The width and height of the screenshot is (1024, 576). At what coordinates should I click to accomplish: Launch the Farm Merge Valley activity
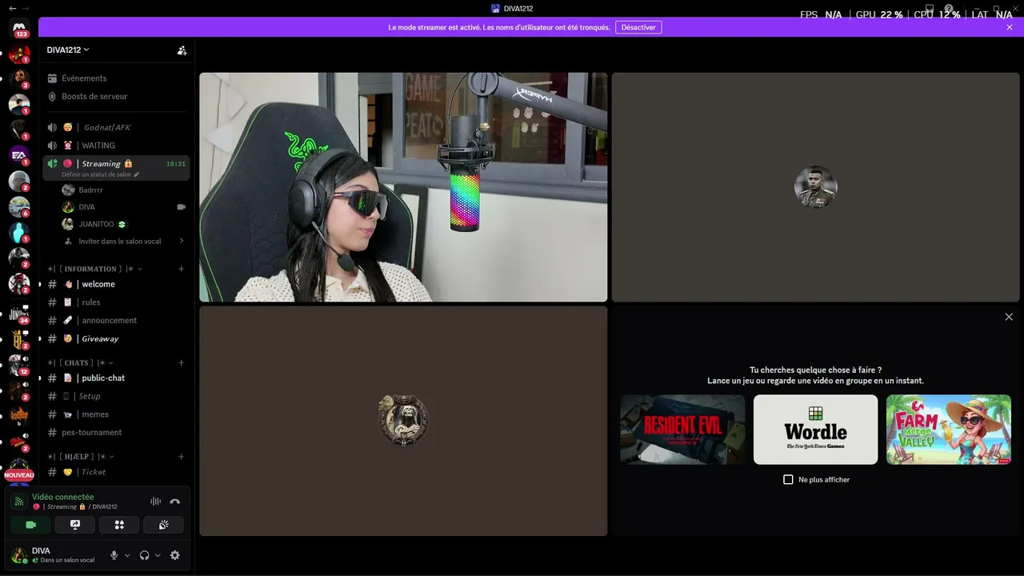point(949,430)
